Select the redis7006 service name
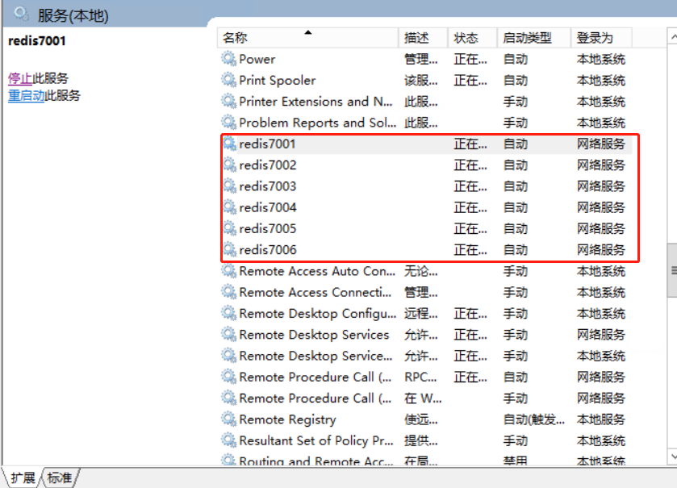The height and width of the screenshot is (488, 677). 268,249
